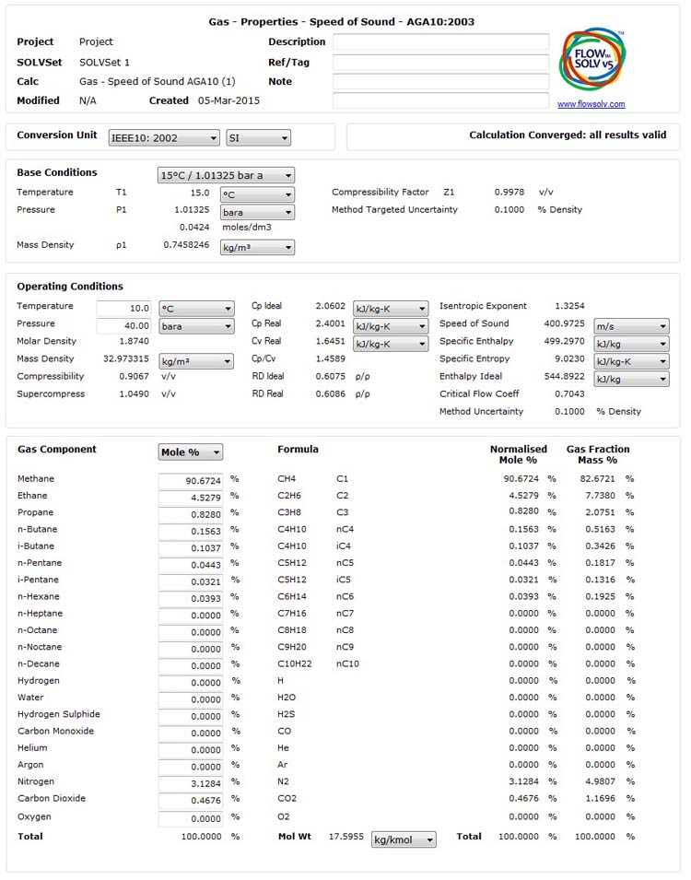This screenshot has width=691, height=880.
Task: Click the Ethane mole percent field
Action: pos(191,498)
